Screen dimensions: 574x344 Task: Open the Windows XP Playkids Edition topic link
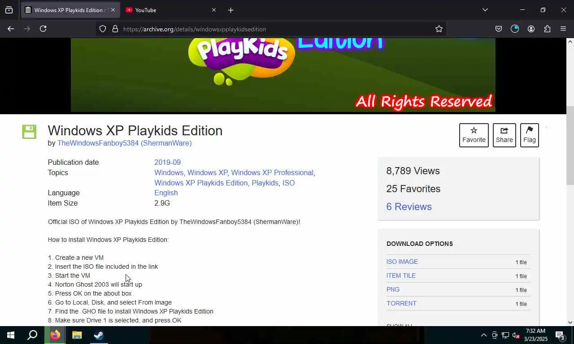click(x=201, y=183)
